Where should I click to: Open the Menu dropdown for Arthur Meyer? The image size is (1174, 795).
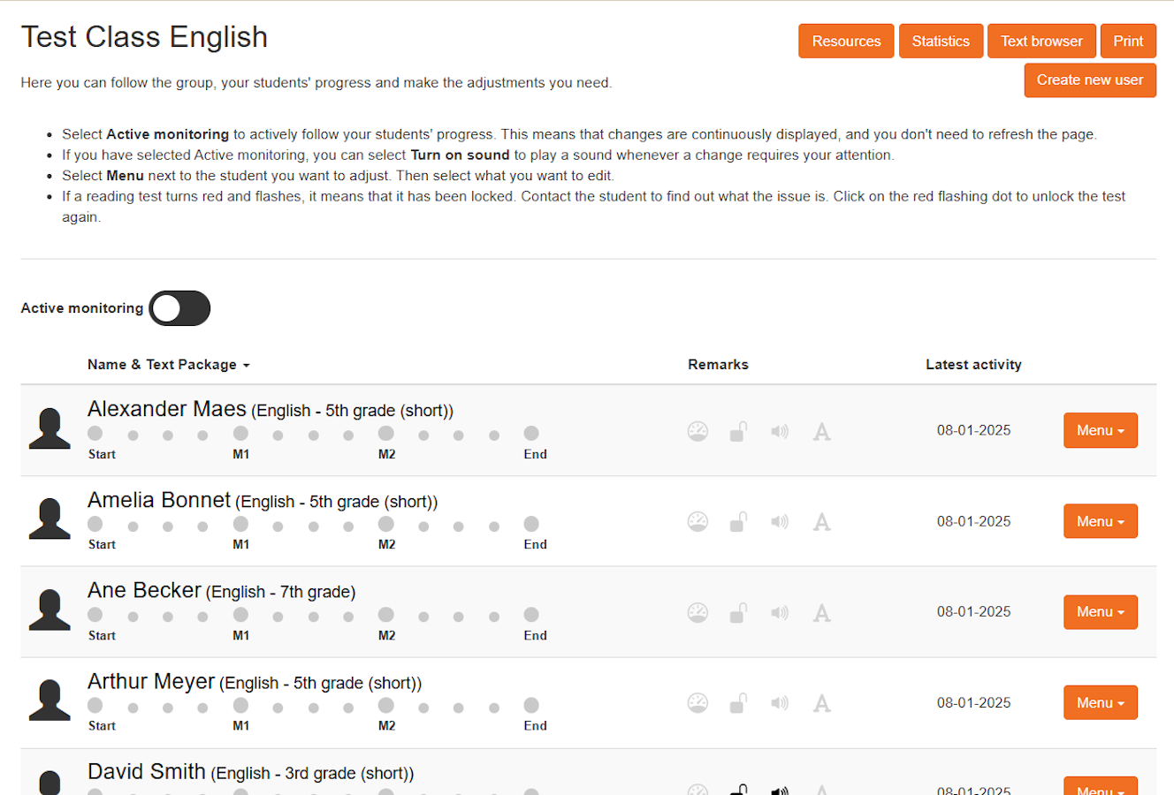[1100, 703]
